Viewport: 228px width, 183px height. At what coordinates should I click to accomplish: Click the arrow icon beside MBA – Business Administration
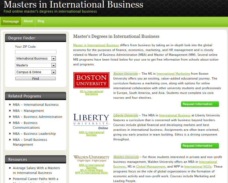click(10, 117)
